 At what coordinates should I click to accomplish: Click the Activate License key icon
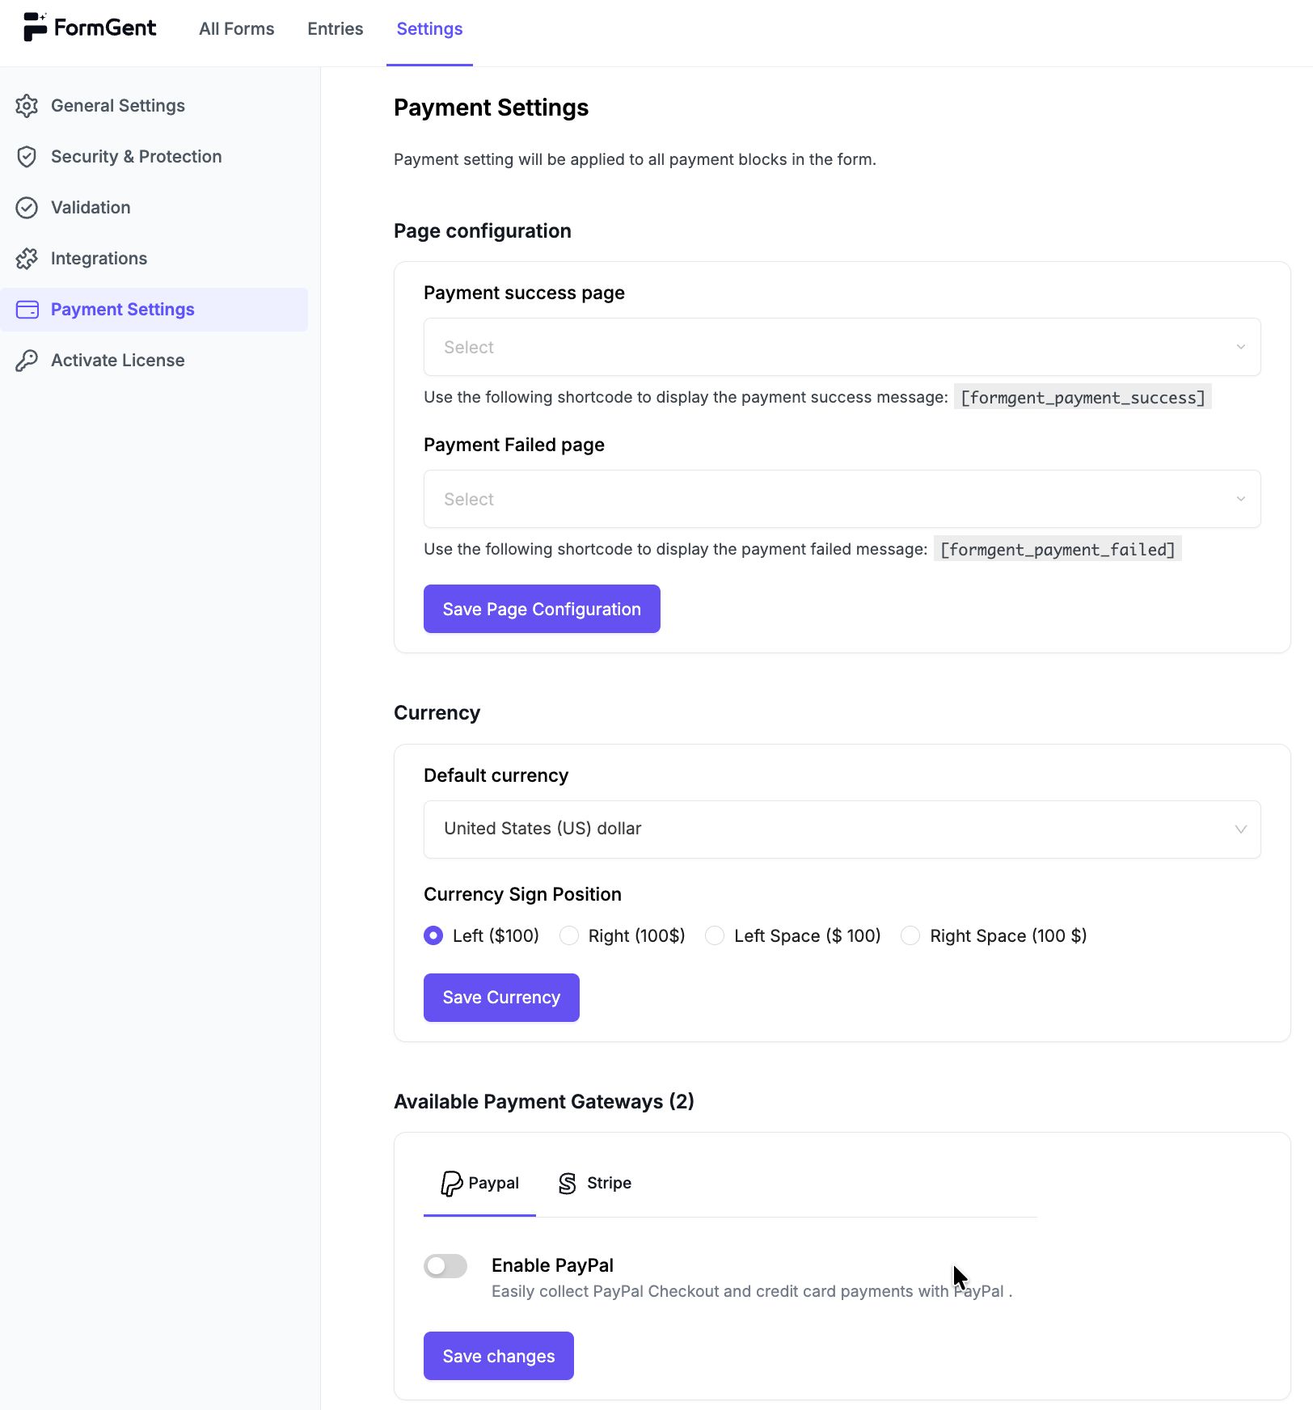point(27,361)
